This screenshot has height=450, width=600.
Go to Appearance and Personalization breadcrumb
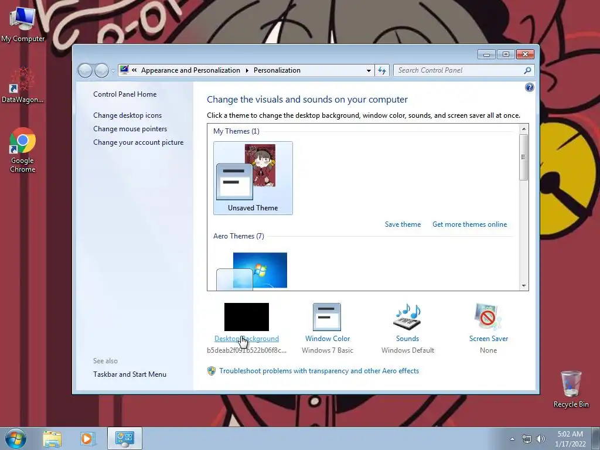tap(190, 70)
